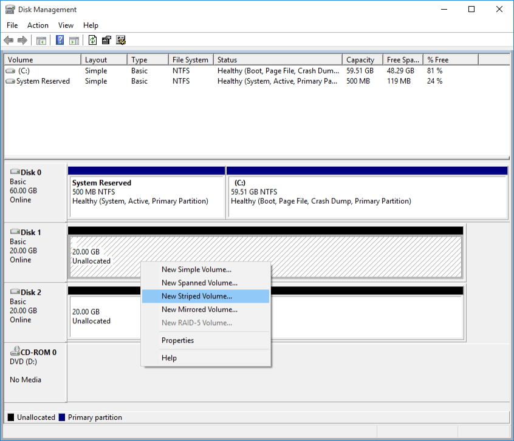514x441 pixels.
Task: Click the black Unallocated legend swatch
Action: 11,417
